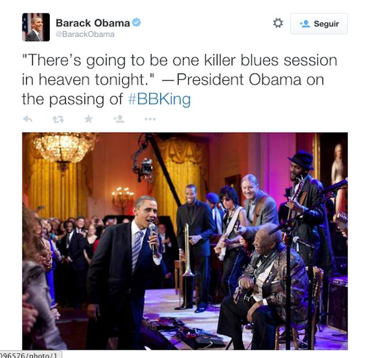Open the three-dots more options icon
The width and height of the screenshot is (370, 358).
(150, 119)
